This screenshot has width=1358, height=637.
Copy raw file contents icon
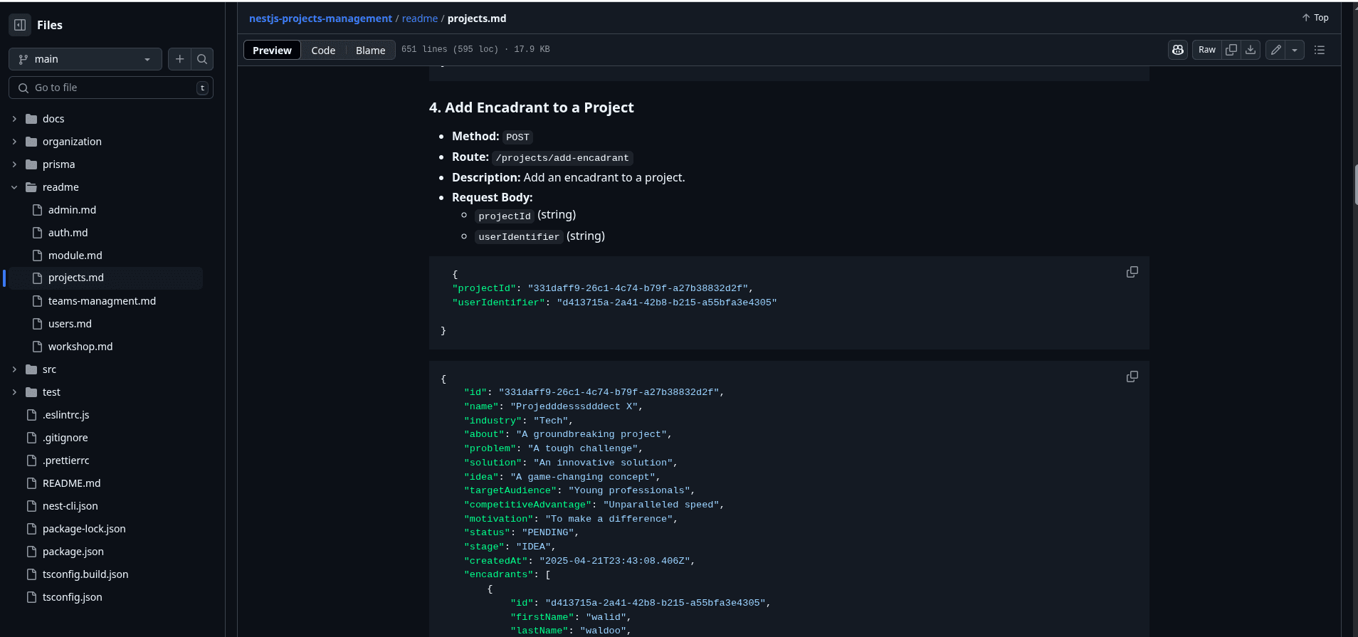click(x=1231, y=50)
